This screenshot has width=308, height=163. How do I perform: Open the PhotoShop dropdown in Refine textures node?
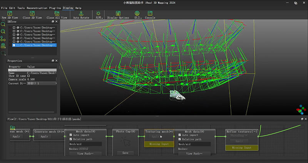tap(239, 136)
